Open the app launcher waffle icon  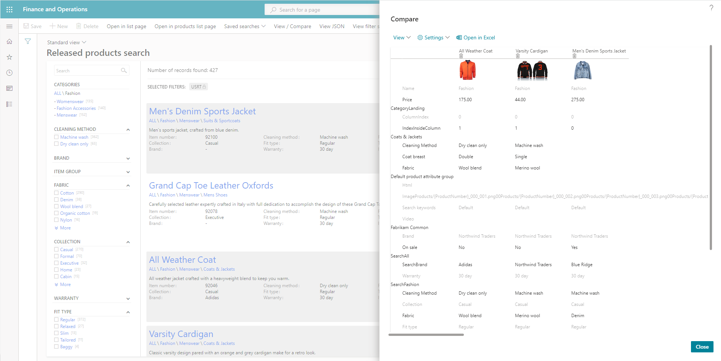9,9
